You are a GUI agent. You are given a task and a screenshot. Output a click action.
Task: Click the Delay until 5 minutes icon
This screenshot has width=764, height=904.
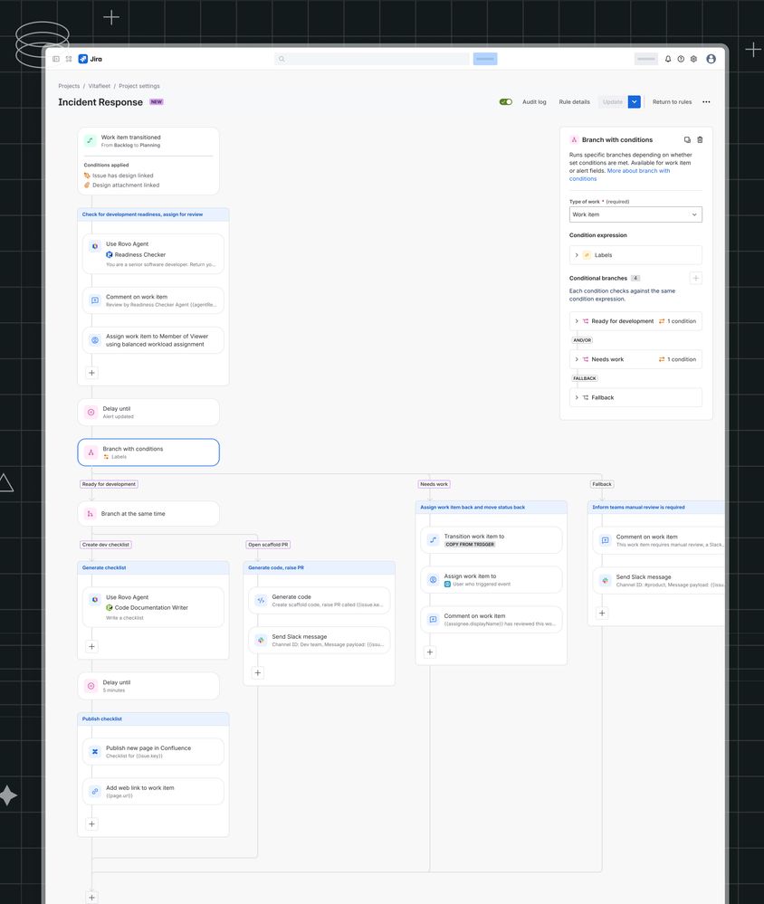[91, 686]
